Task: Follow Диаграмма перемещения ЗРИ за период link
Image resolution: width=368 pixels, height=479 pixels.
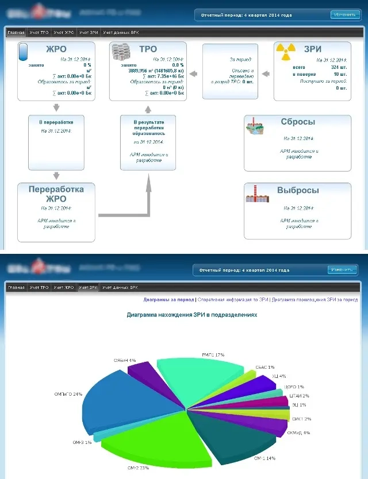Action: [315, 299]
